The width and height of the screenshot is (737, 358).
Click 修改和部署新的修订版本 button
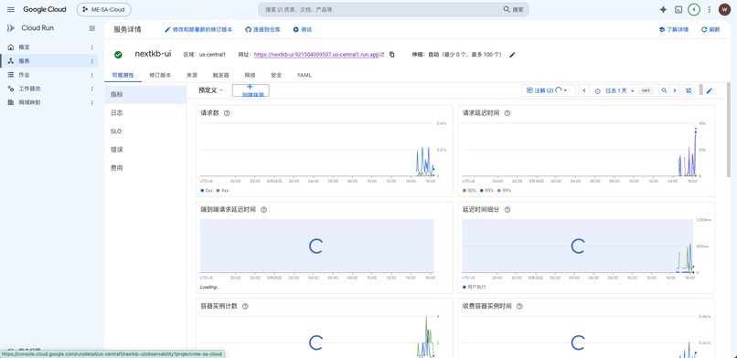[x=198, y=29]
